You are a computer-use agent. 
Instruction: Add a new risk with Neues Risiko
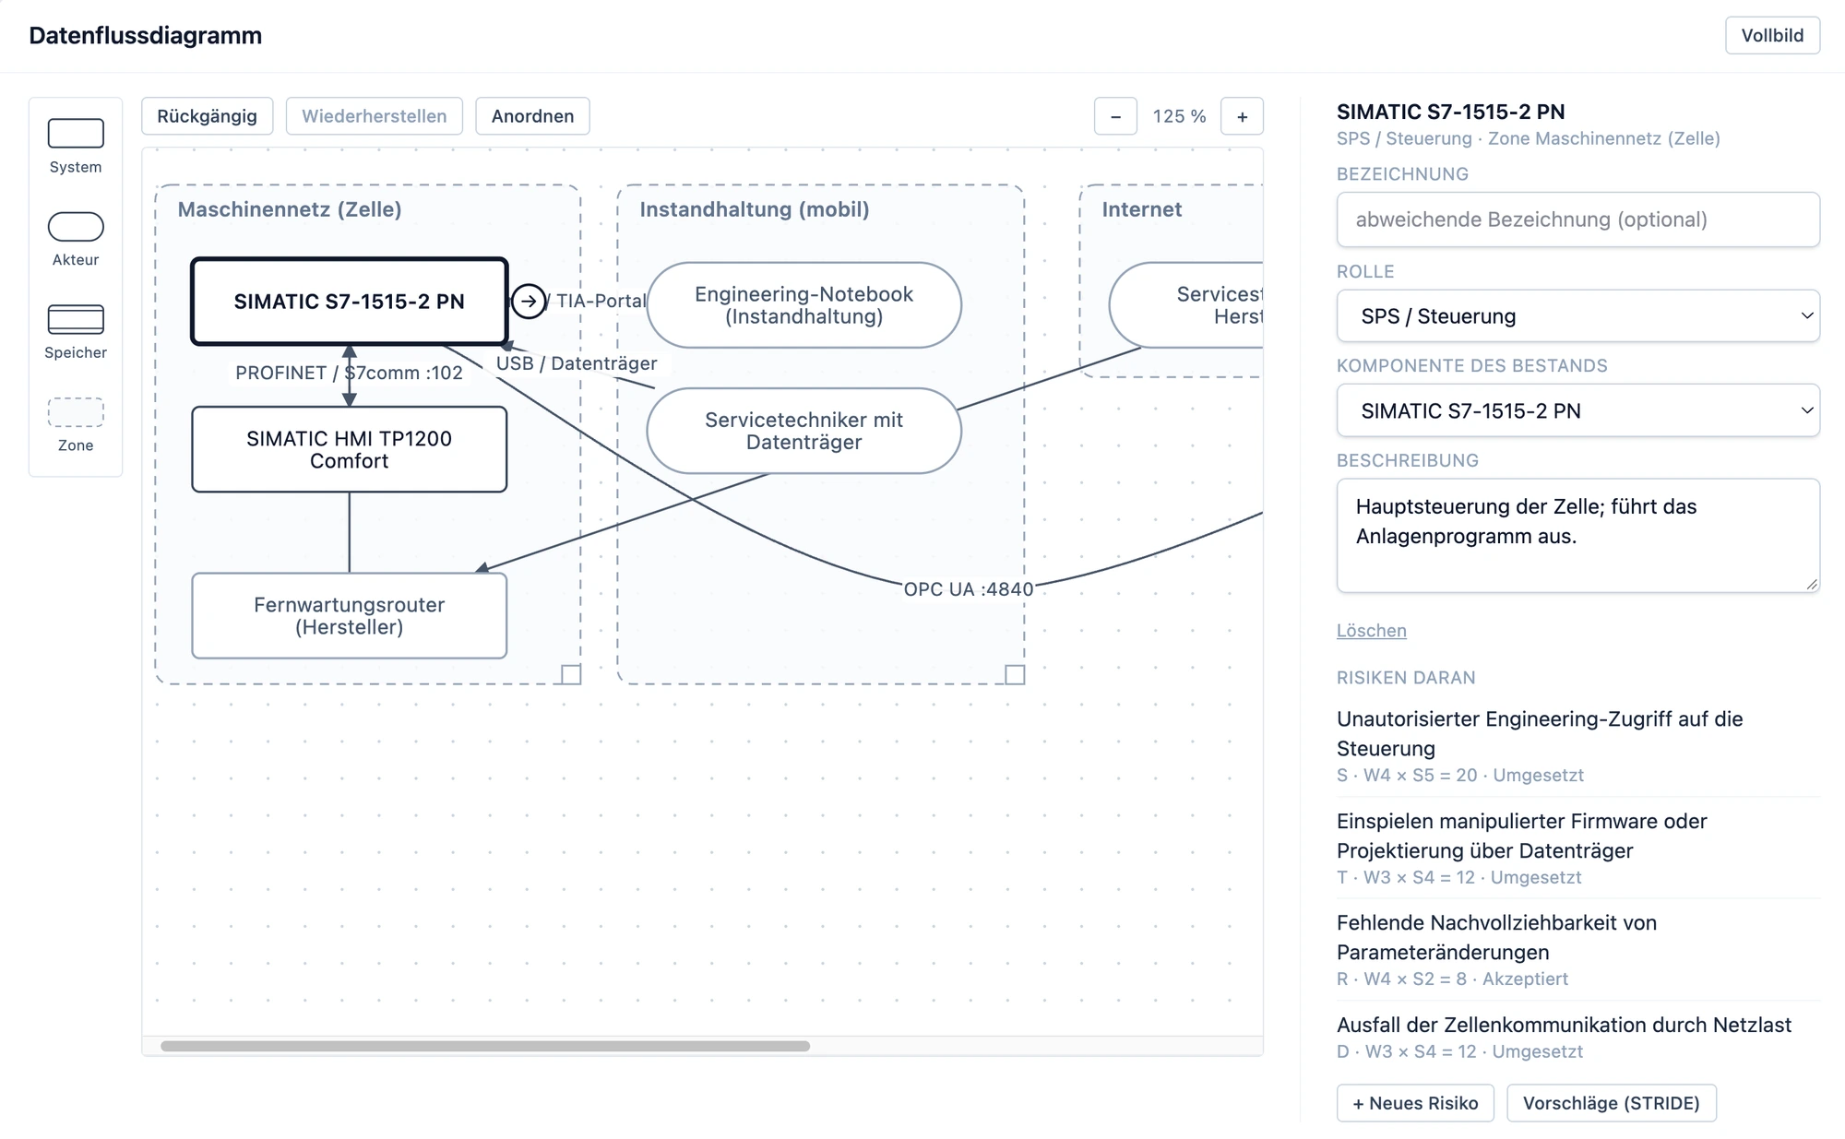point(1415,1103)
